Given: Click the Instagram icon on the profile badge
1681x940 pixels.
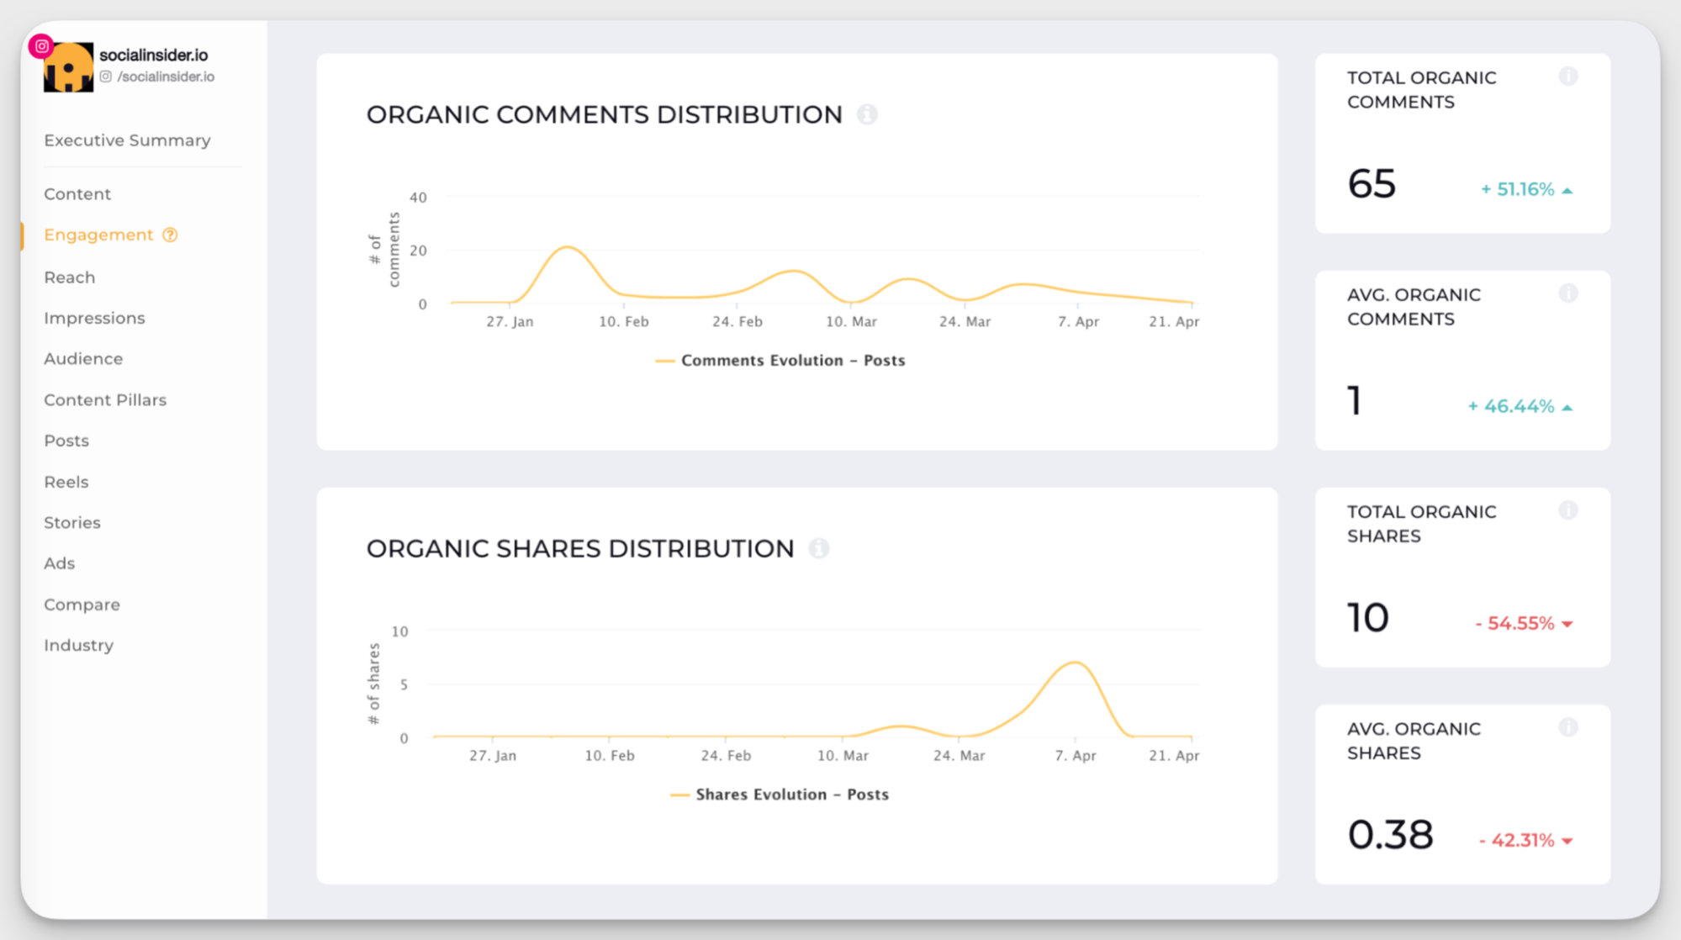Looking at the screenshot, I should point(40,46).
